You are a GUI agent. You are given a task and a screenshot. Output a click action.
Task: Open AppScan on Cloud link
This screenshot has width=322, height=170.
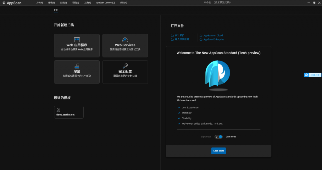tap(213, 35)
